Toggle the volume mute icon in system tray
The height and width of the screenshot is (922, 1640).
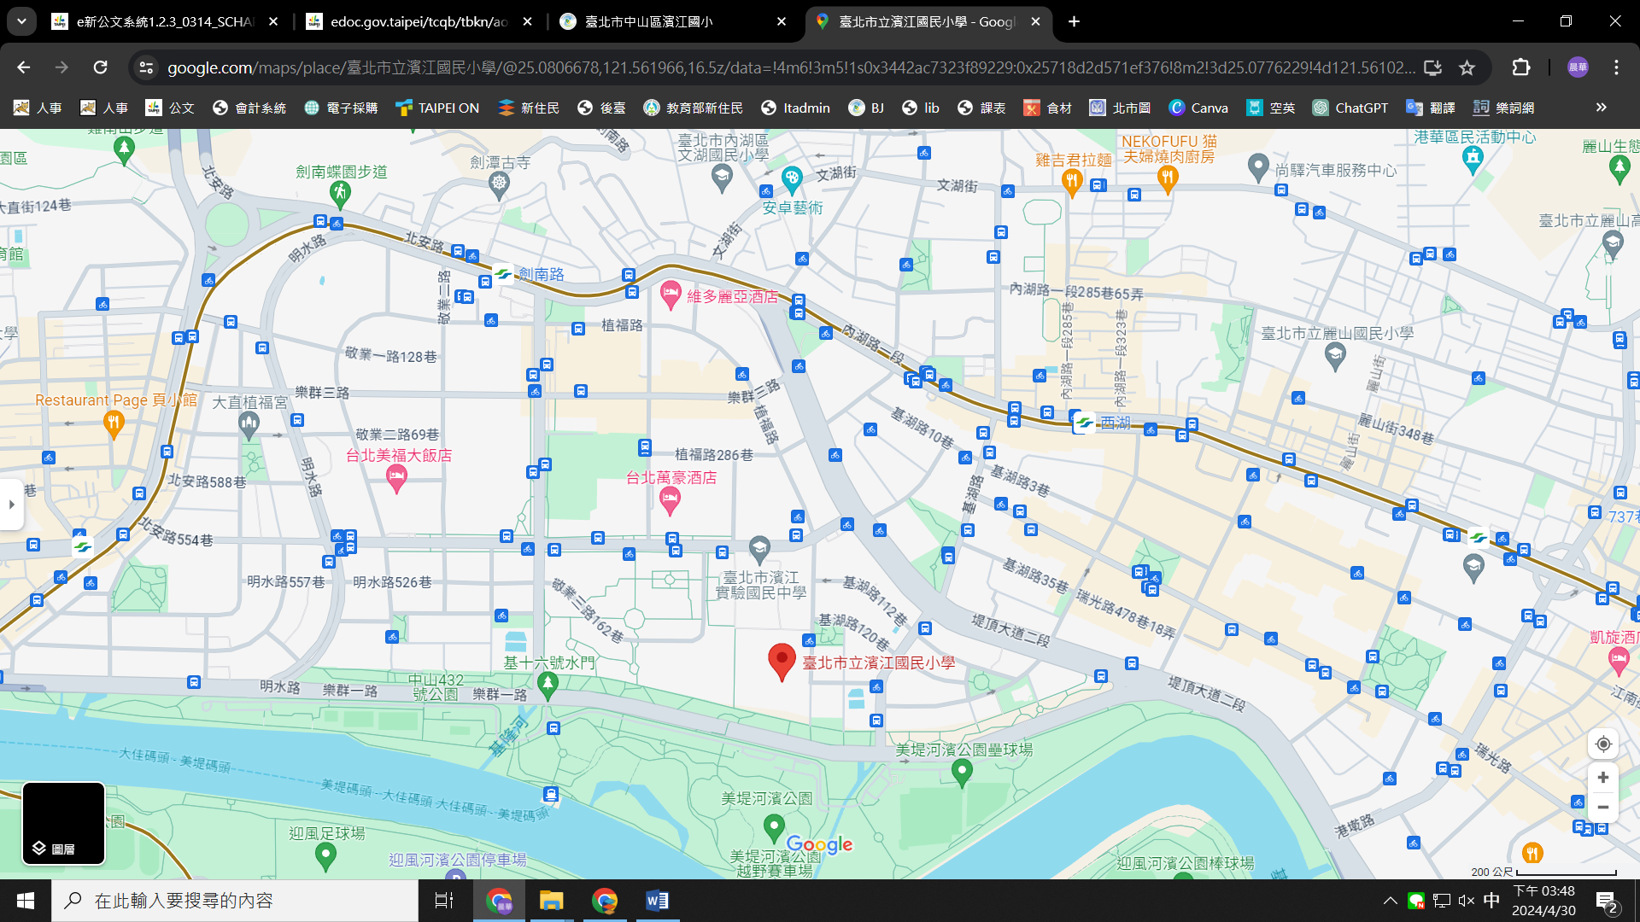(1467, 901)
